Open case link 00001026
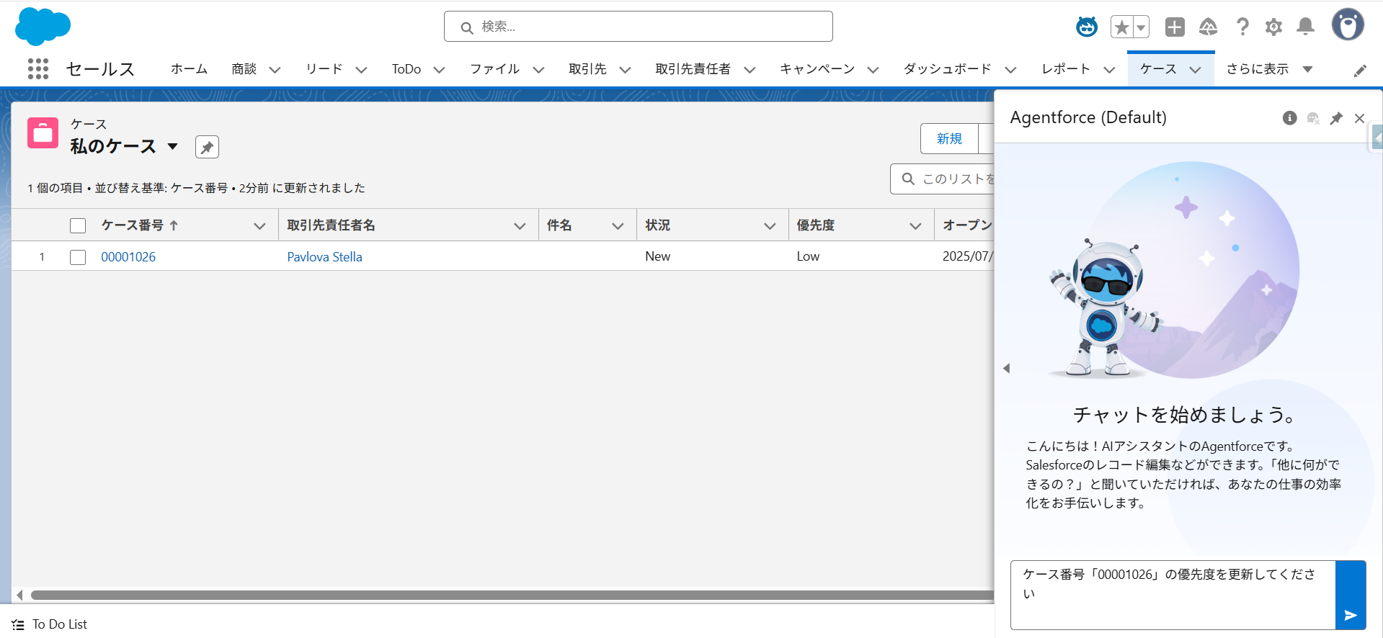This screenshot has height=638, width=1383. [x=128, y=257]
